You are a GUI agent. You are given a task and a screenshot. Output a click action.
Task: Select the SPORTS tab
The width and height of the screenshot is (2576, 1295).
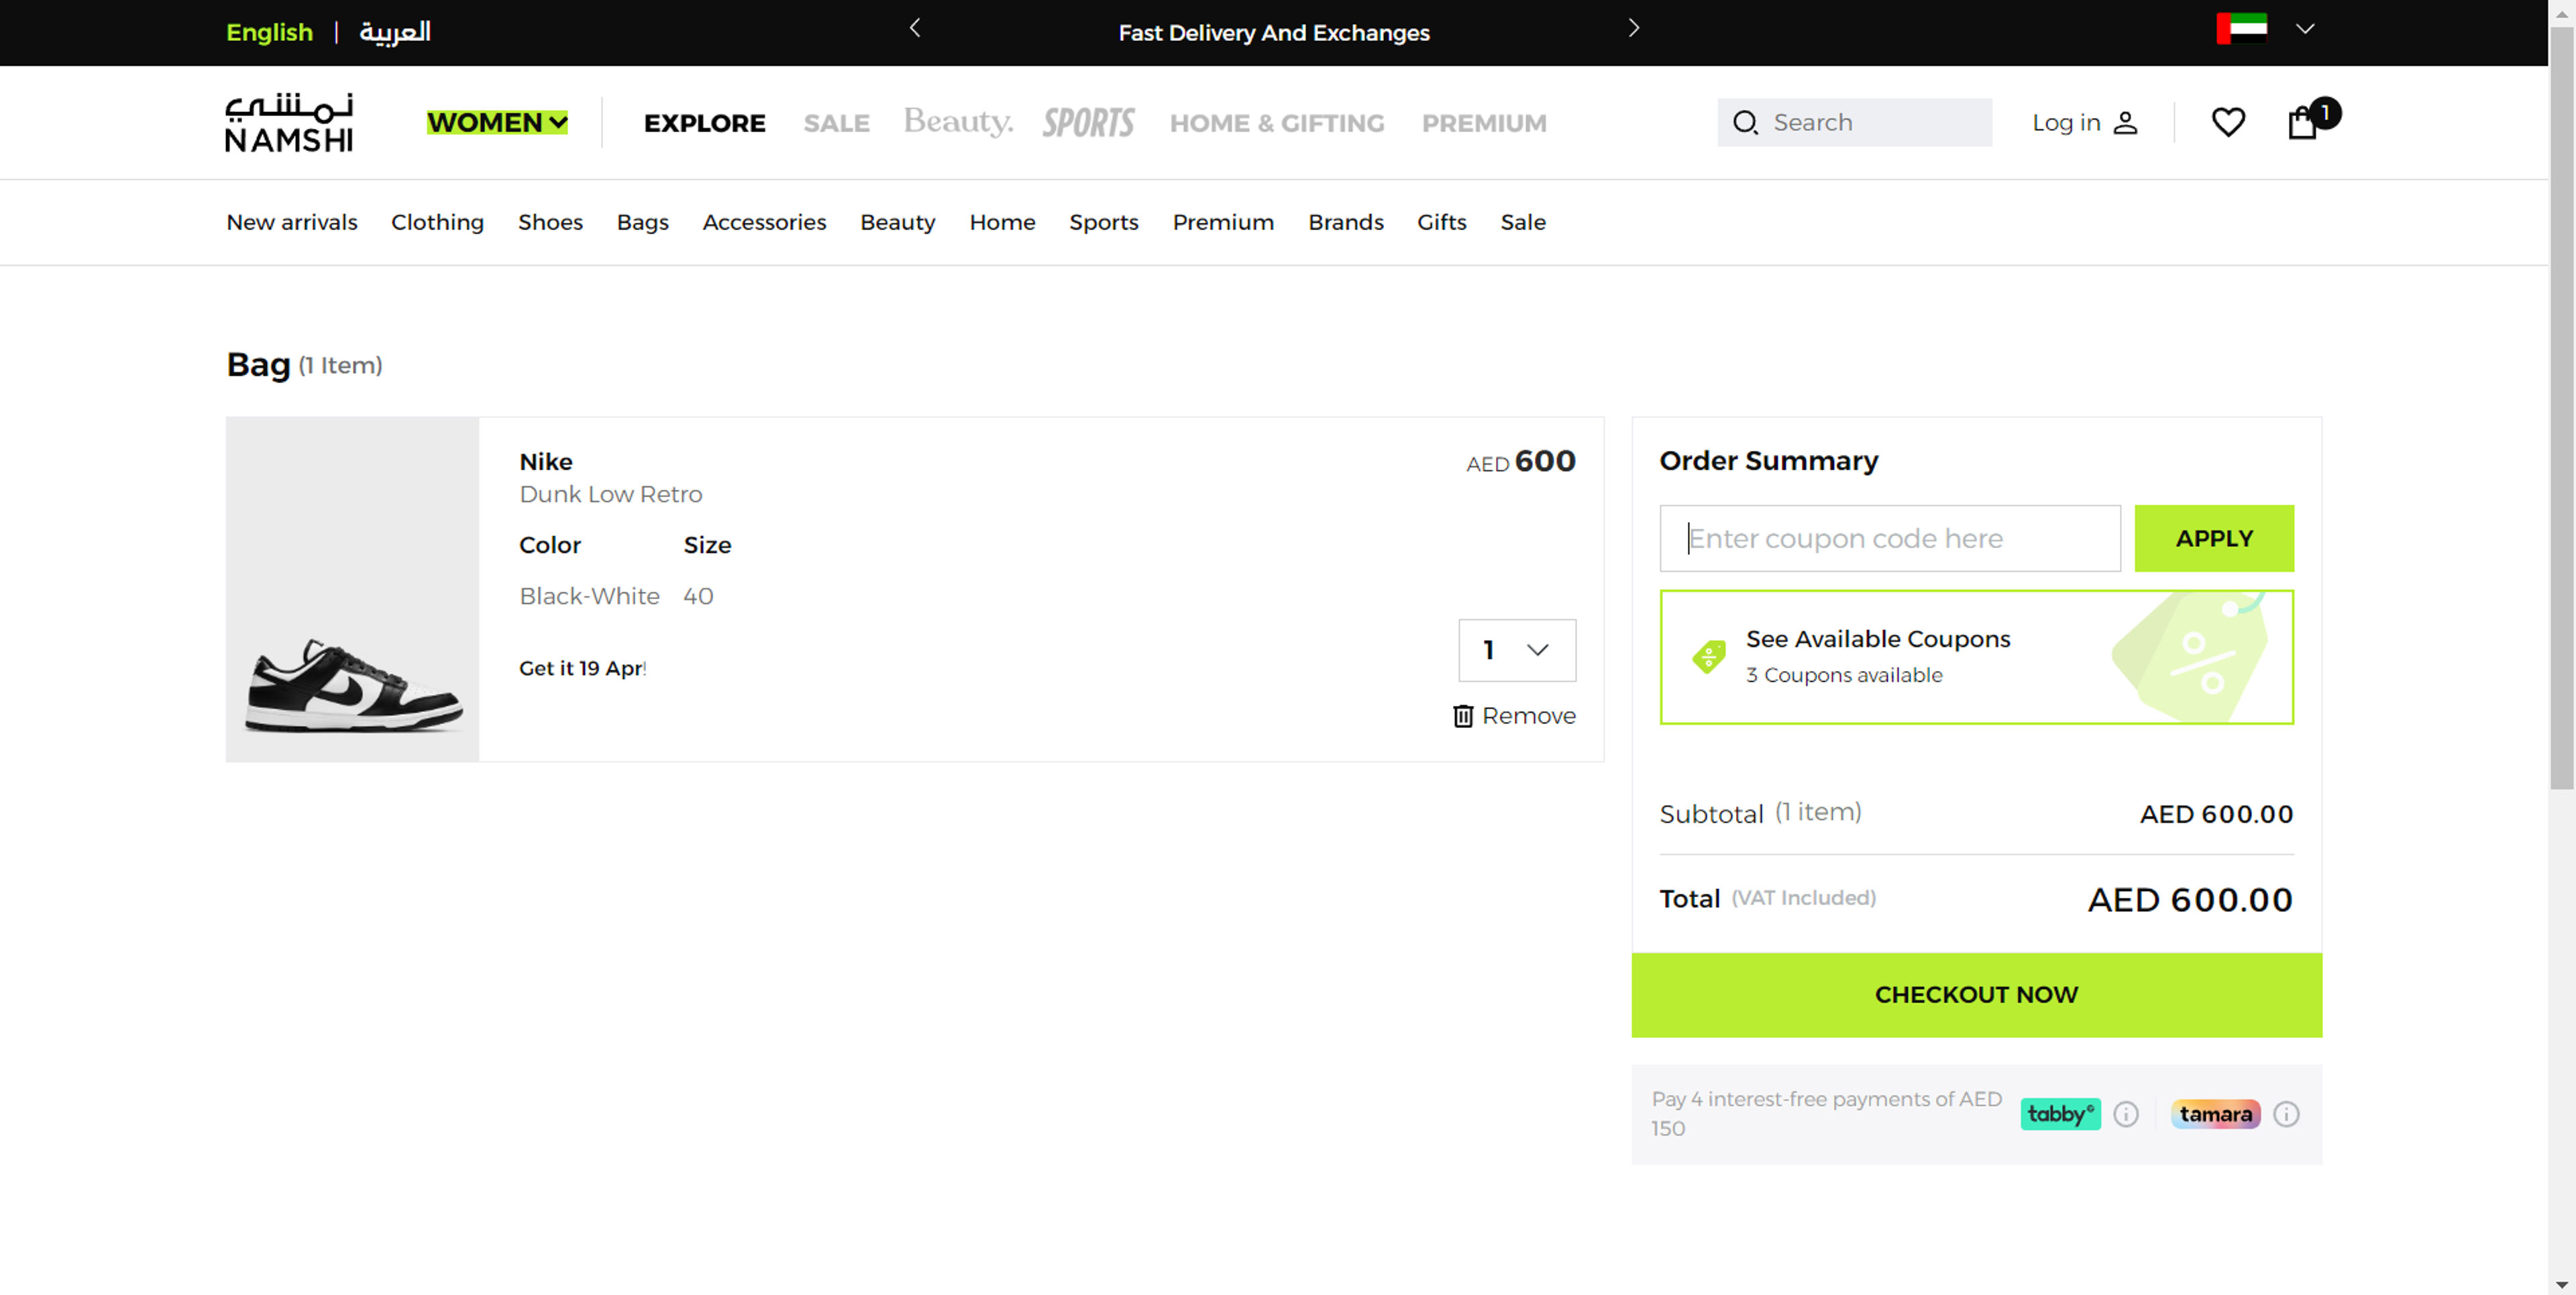point(1088,122)
